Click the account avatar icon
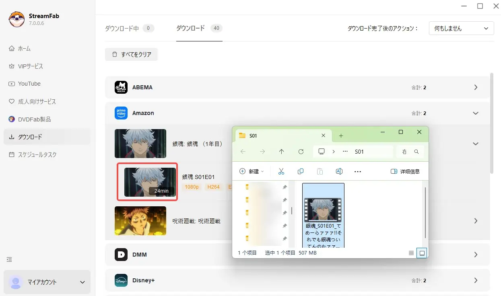 16,282
